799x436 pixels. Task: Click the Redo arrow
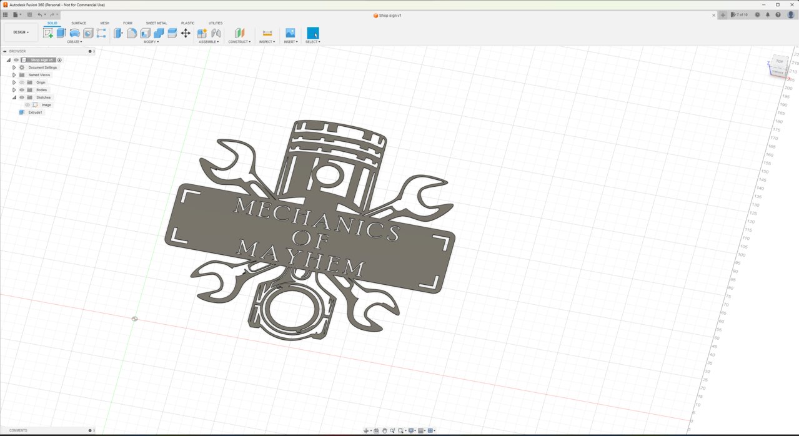click(52, 14)
